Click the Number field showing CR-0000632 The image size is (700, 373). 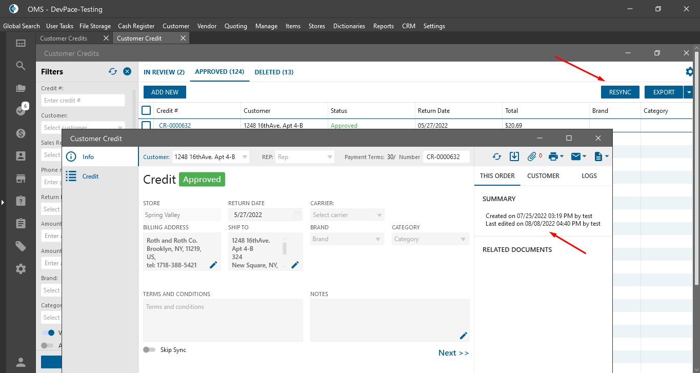(x=446, y=157)
